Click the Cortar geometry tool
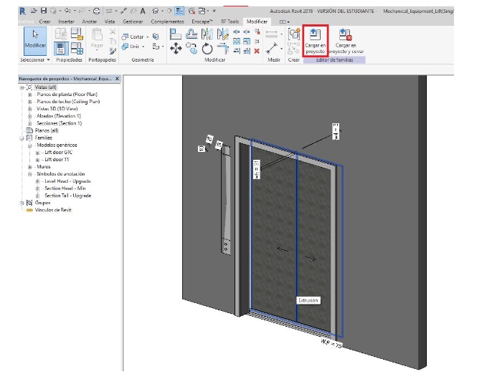 tap(133, 37)
